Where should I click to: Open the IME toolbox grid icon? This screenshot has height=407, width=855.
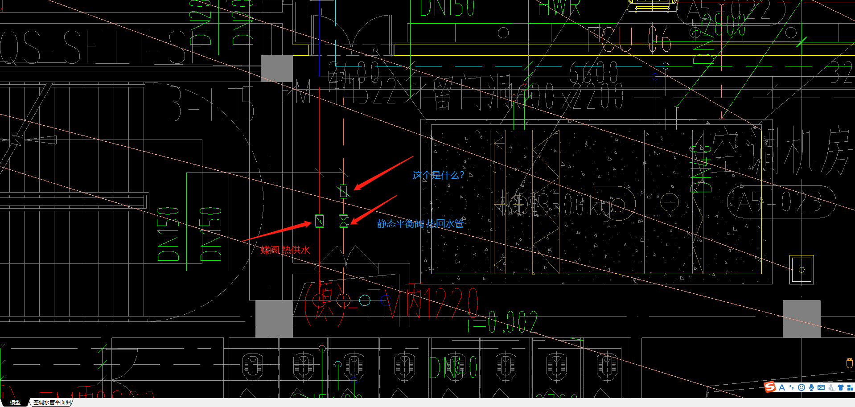(850, 387)
